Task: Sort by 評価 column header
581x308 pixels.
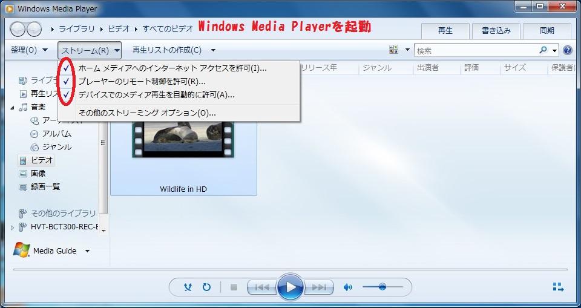Action: coord(471,68)
